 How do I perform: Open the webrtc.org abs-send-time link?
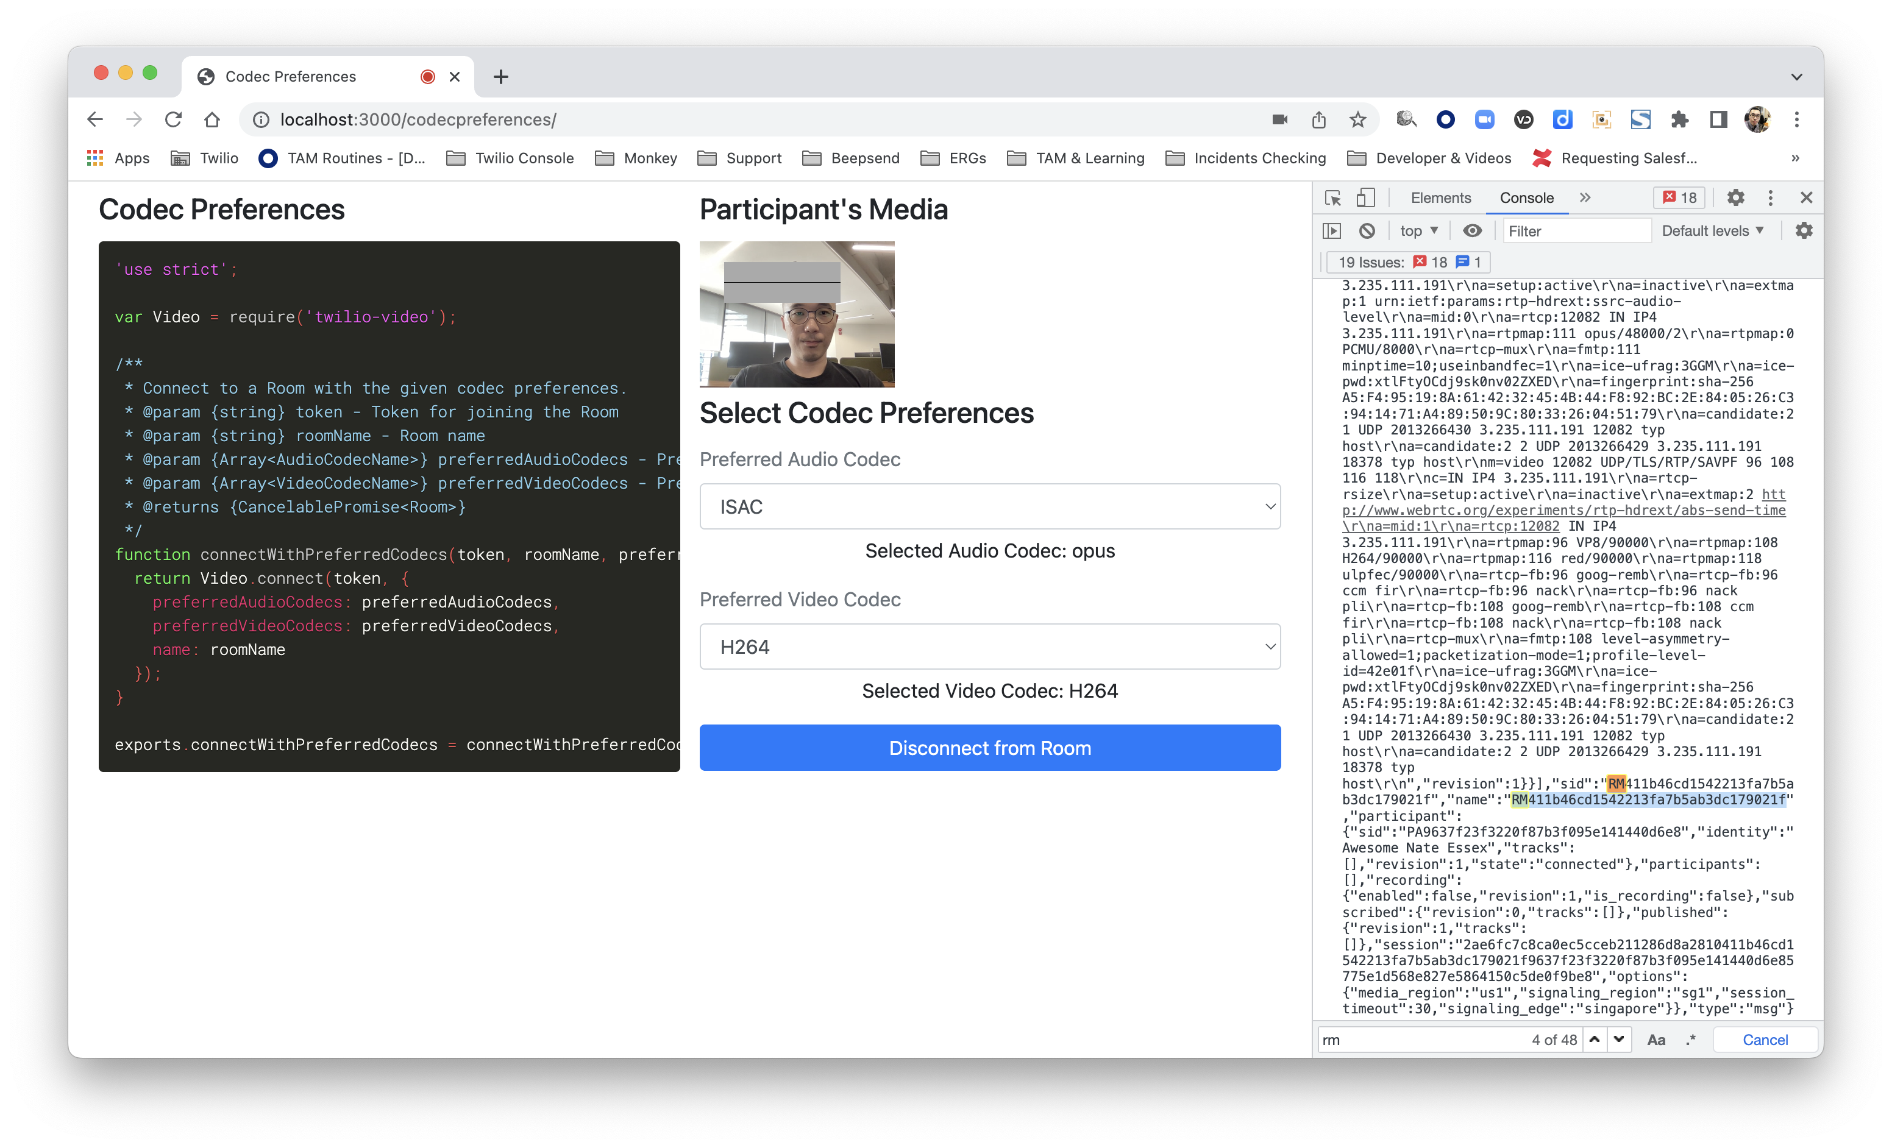point(1563,510)
